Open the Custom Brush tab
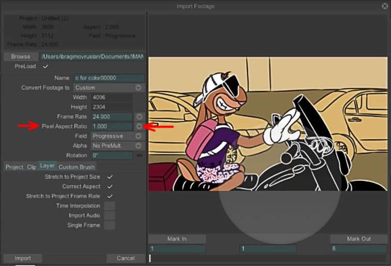Image resolution: width=391 pixels, height=266 pixels. 77,167
